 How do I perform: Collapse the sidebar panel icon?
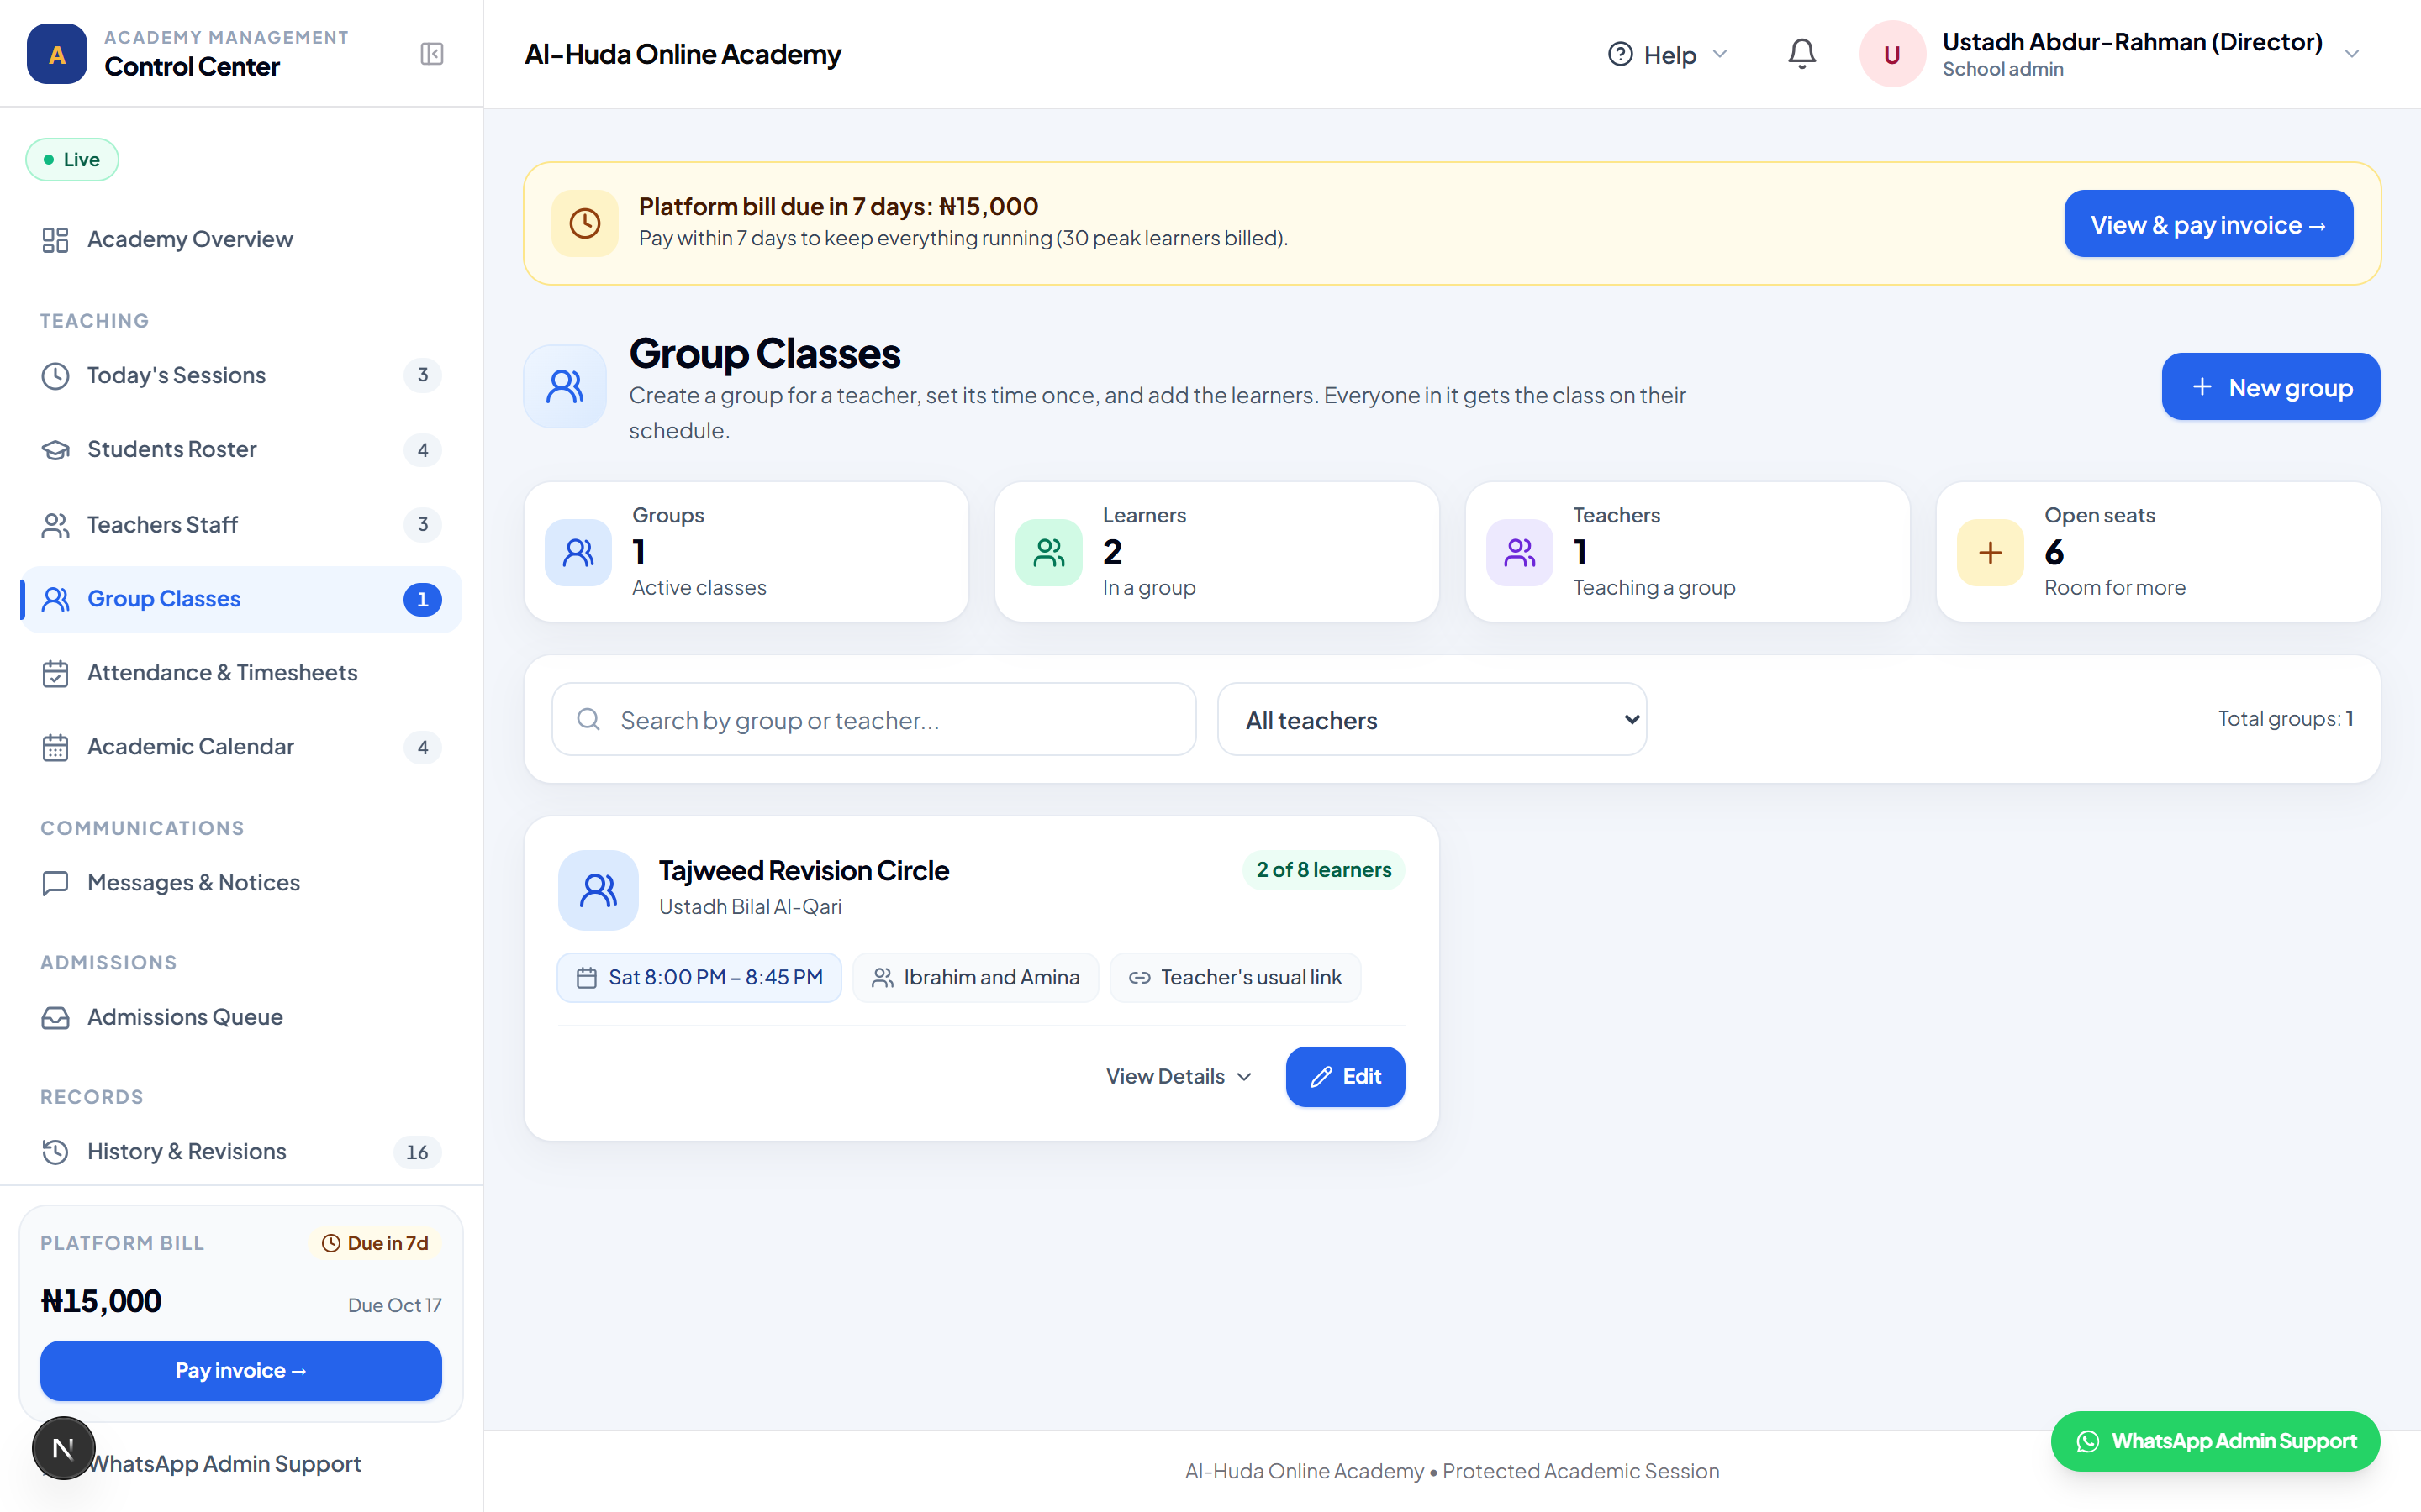pyautogui.click(x=432, y=54)
